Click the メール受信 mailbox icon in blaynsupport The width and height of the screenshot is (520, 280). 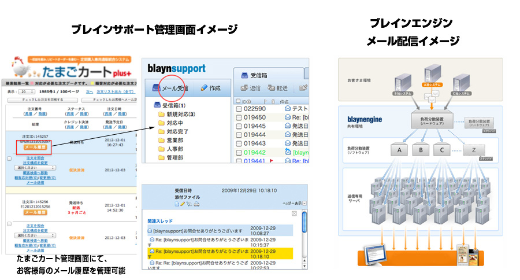point(156,88)
